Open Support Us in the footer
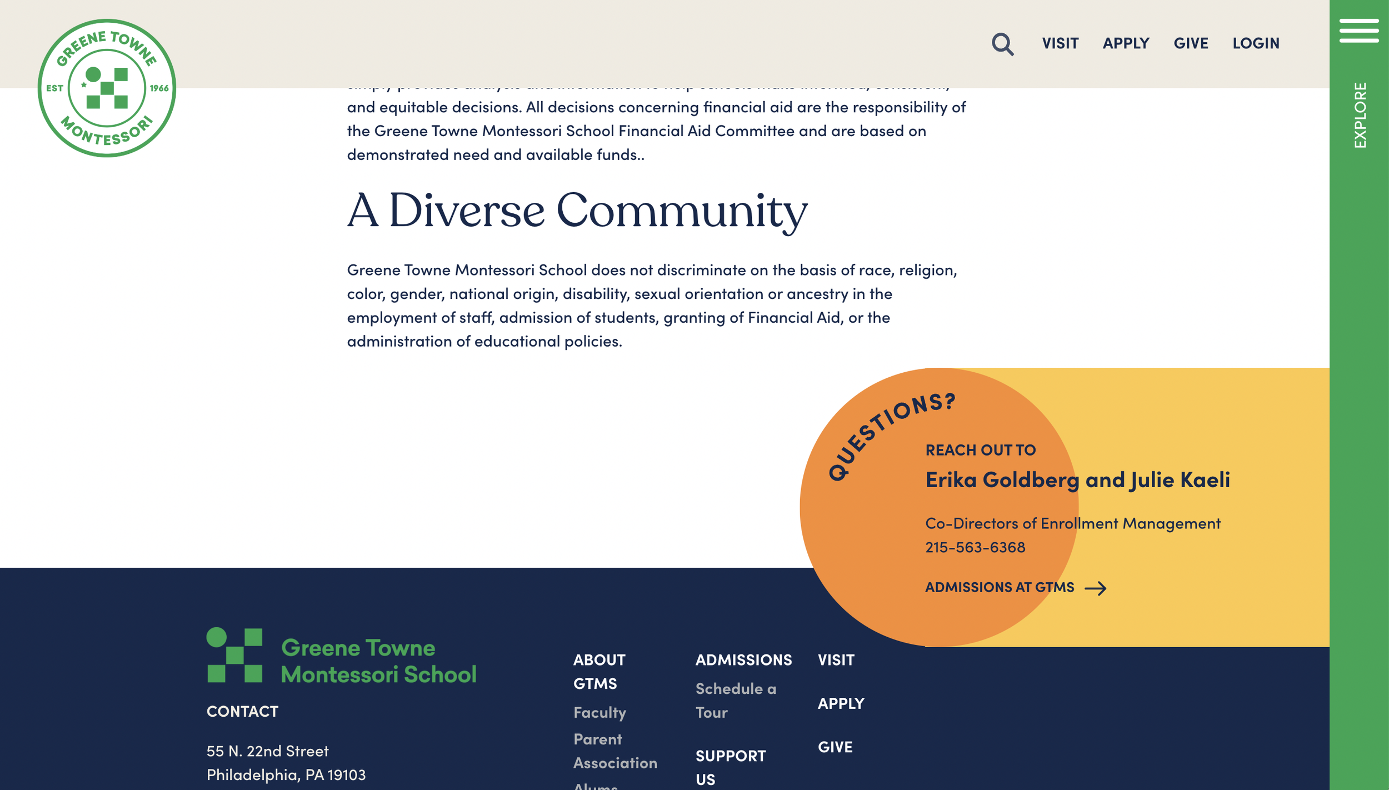 tap(730, 767)
